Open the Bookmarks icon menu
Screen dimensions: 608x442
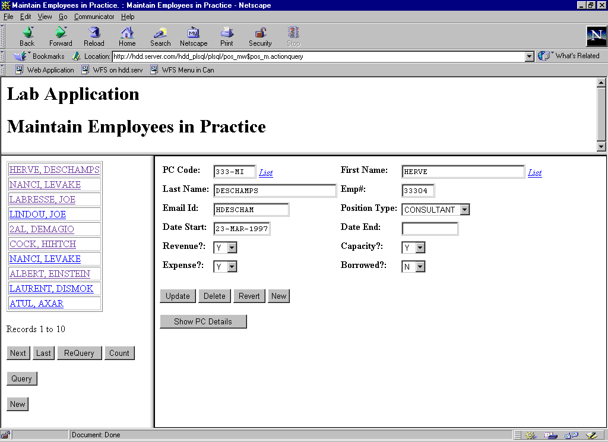(x=21, y=56)
